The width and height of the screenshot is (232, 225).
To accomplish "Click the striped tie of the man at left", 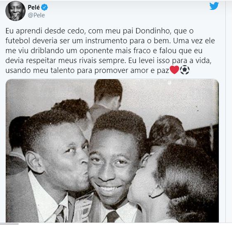I will pyautogui.click(x=60, y=213).
